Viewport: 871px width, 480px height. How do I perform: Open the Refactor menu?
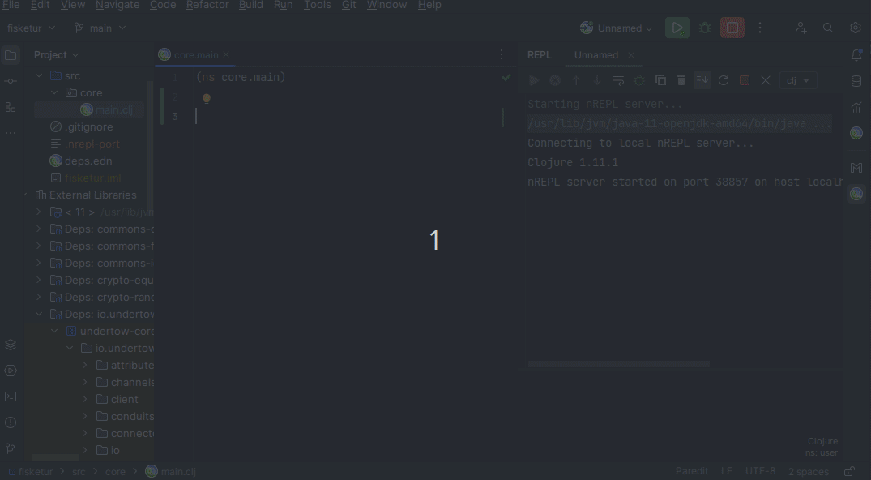(x=207, y=5)
